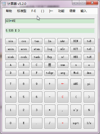Select the HEX mode button
Viewport: 100px width, 134px height.
[x=76, y=57]
